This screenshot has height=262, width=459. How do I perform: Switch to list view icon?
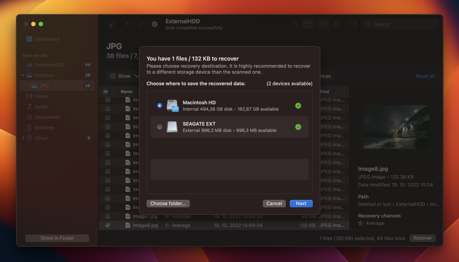pyautogui.click(x=323, y=24)
